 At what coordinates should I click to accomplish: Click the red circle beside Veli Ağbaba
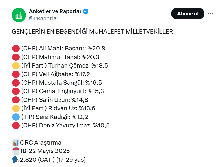pyautogui.click(x=16, y=74)
